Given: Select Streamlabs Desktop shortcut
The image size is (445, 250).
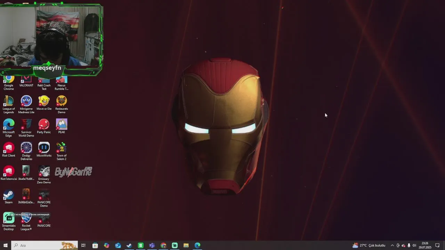Looking at the screenshot, I should coord(9,221).
